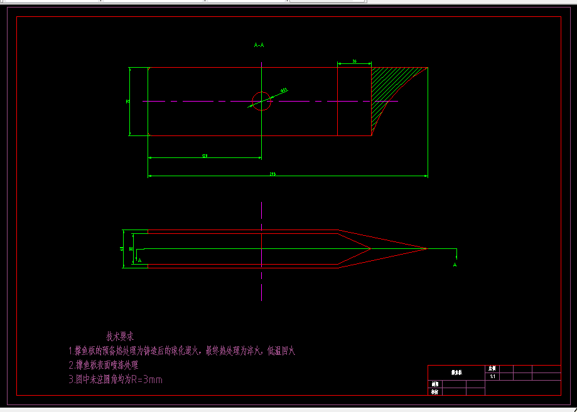Click the 审核 cell in title block

(x=435, y=392)
